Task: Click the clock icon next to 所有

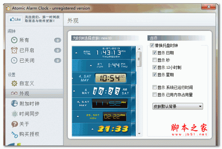Action: click(14, 40)
